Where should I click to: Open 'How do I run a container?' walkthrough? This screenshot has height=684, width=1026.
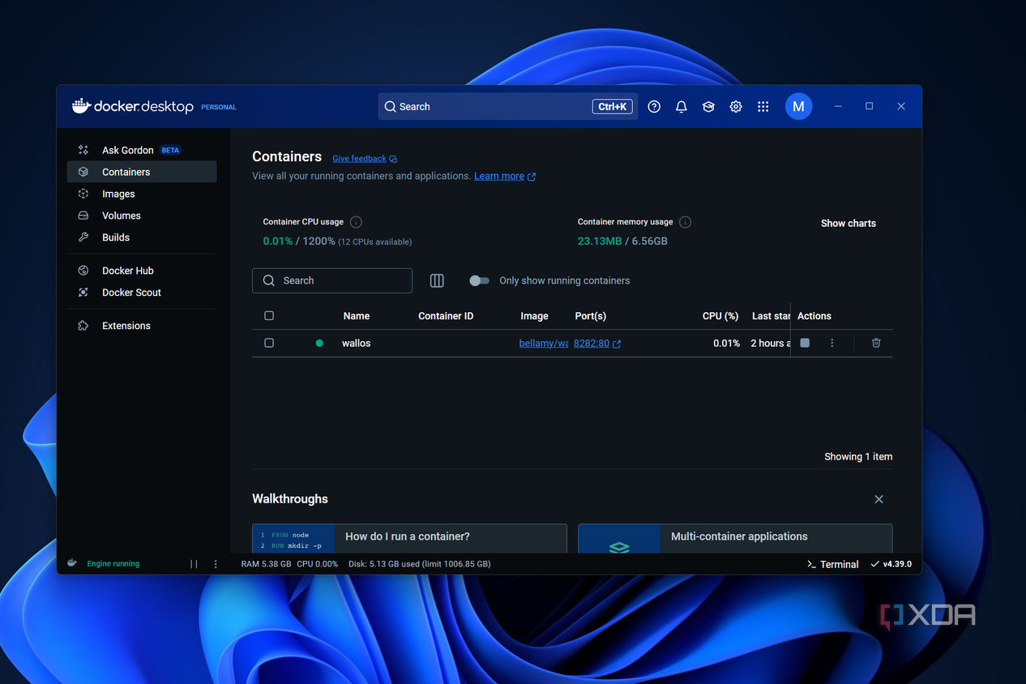coord(409,538)
